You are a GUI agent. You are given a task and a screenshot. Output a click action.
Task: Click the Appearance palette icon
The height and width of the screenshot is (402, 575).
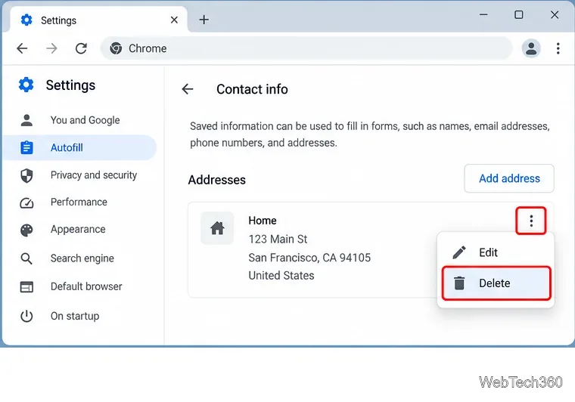coord(26,230)
